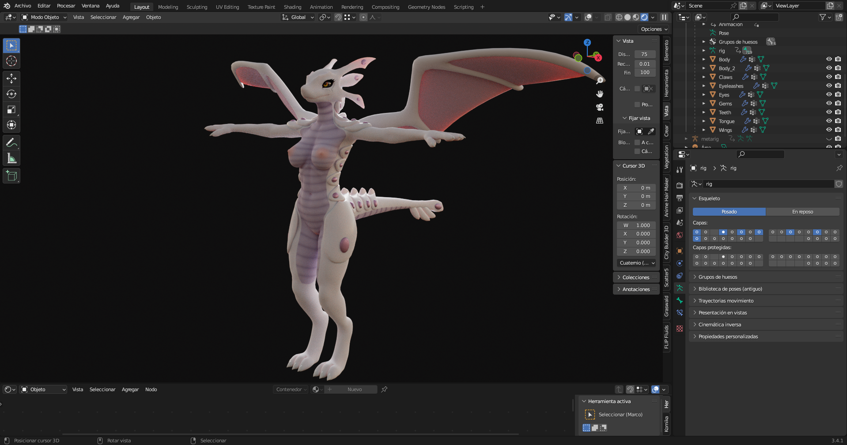Click the viewport zoom magnifier icon
Screen dimensions: 847x445
[600, 81]
